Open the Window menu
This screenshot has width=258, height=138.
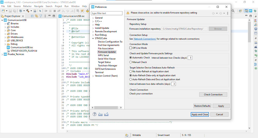coord(75,6)
